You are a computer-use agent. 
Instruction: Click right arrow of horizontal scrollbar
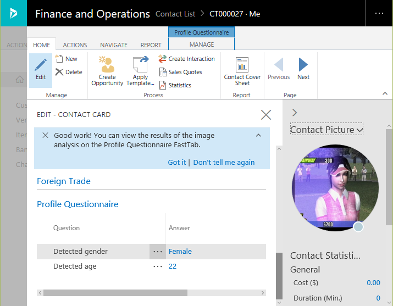click(x=263, y=293)
